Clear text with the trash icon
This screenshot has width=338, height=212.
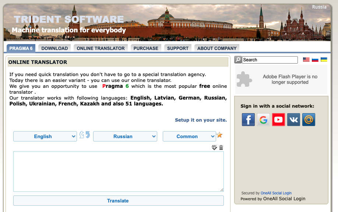[x=221, y=147]
